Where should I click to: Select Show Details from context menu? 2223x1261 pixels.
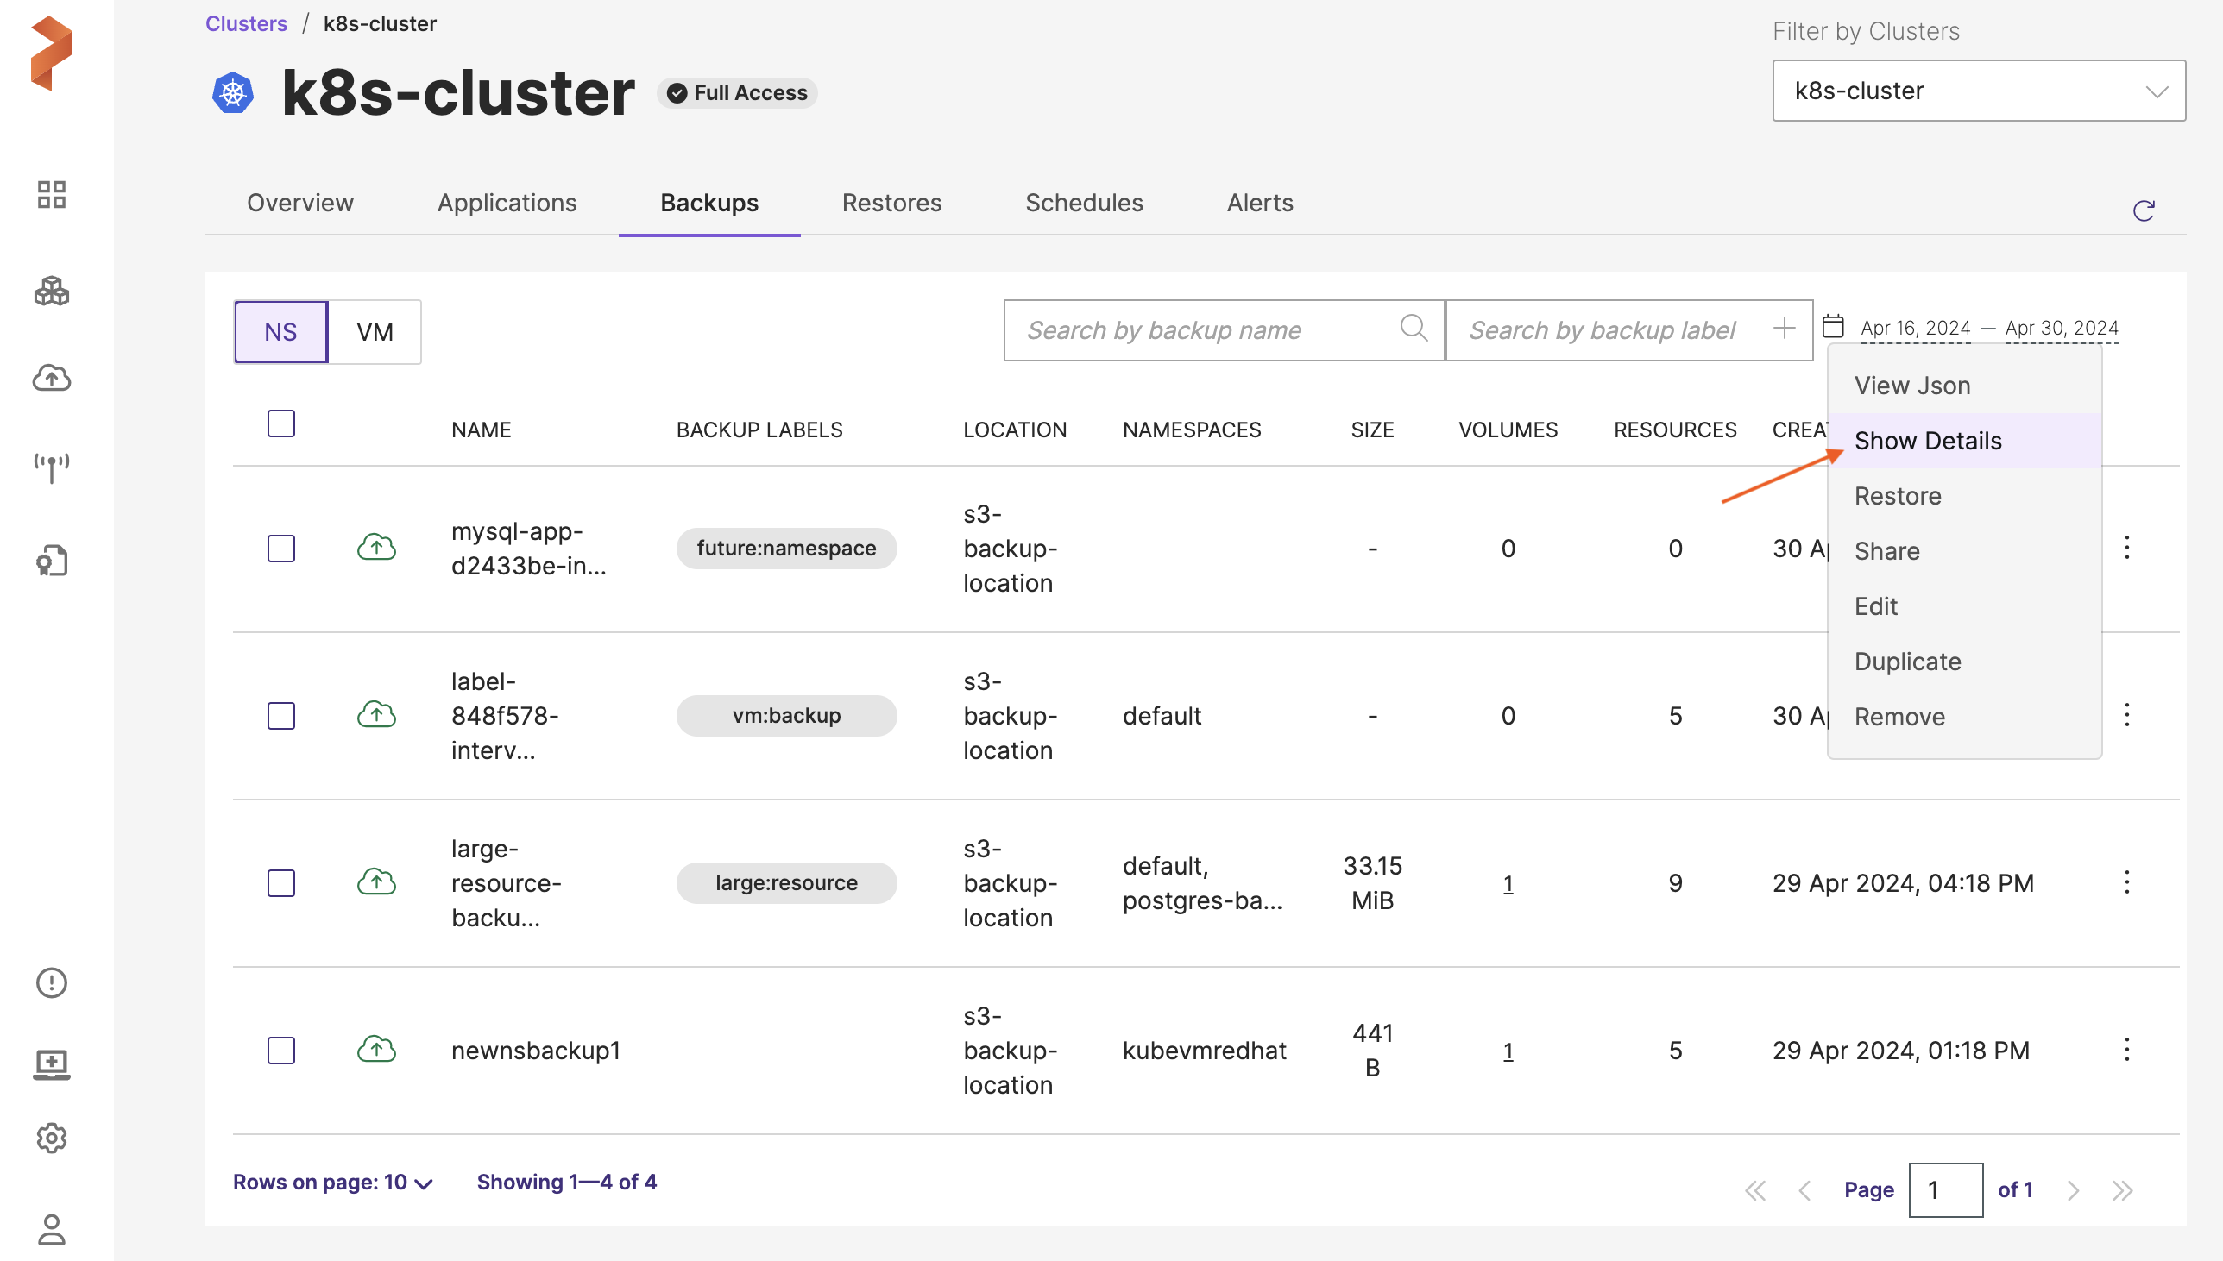1928,441
